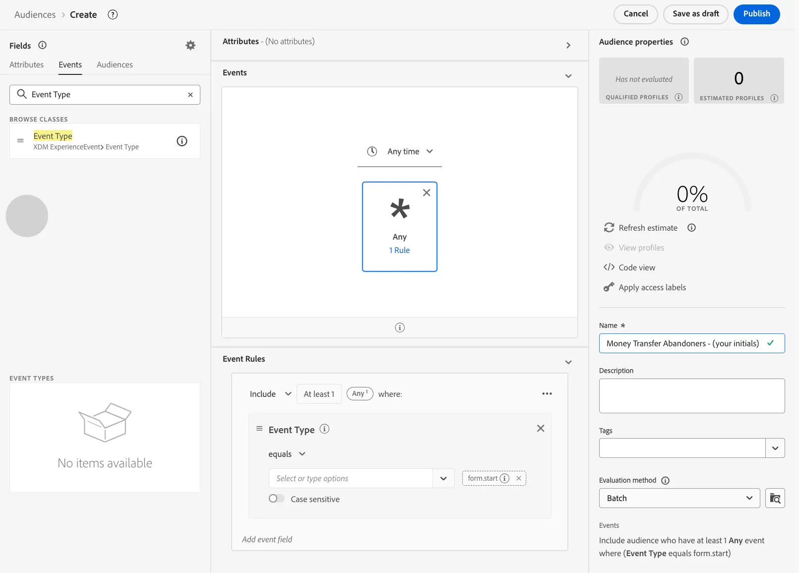The height and width of the screenshot is (573, 799).
Task: Open the evaluation method browse icon
Action: 775,498
